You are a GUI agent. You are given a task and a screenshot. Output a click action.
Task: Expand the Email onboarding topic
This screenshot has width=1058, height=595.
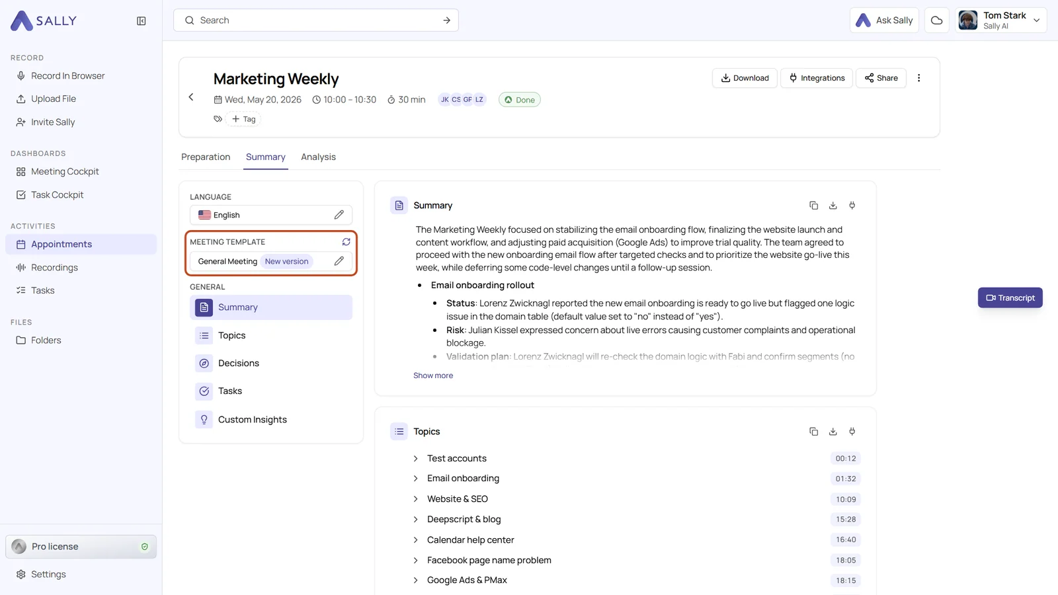(415, 479)
